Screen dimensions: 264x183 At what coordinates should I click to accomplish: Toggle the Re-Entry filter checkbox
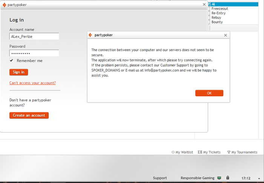point(209,13)
